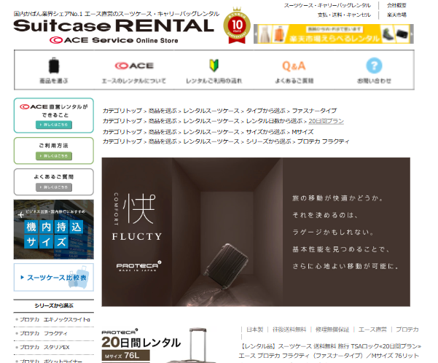Screen dimensions: 438x363
Task: Click Mサイズ 76L label on product image
Action: point(125,356)
